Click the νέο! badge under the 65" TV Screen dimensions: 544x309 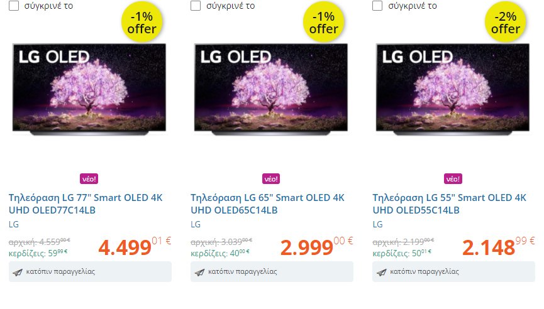pyautogui.click(x=271, y=179)
